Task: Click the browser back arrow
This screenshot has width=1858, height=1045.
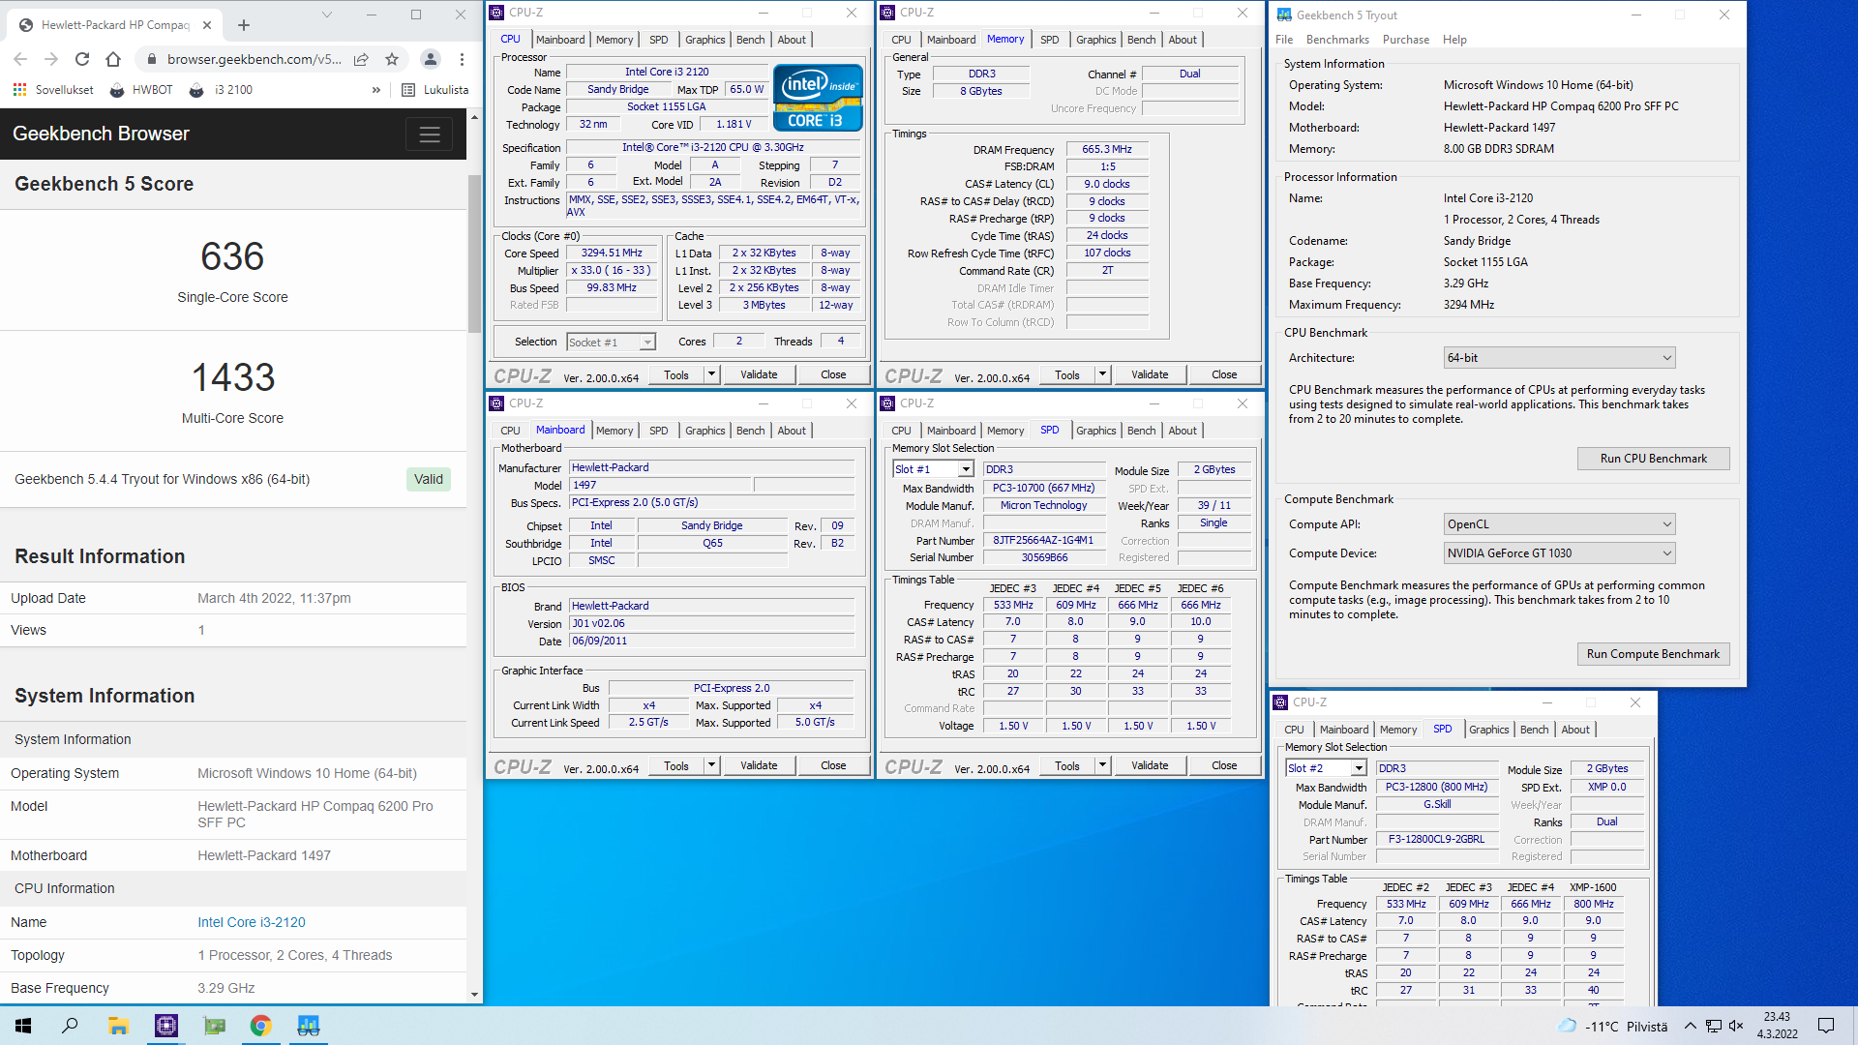Action: point(20,59)
